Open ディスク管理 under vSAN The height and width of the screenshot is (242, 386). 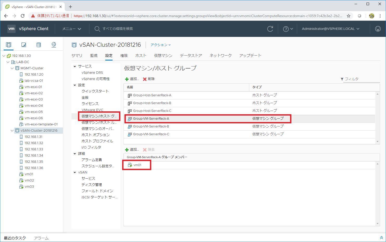(x=92, y=185)
